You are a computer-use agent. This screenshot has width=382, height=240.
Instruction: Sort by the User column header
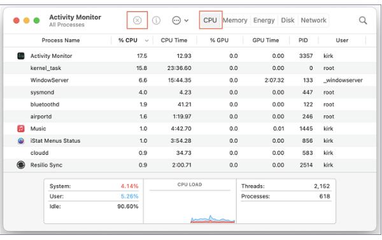[x=342, y=40]
